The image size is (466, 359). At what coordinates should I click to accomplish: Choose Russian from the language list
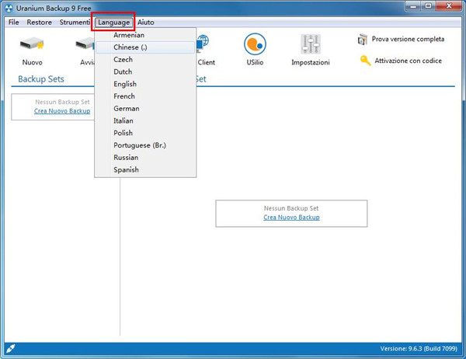(145, 157)
